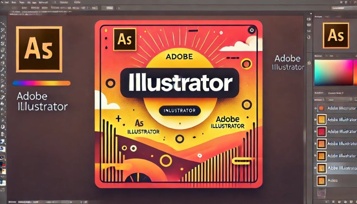Select the INLUSTRATOR pill label in the artwork
357x204 pixels.
pyautogui.click(x=180, y=111)
